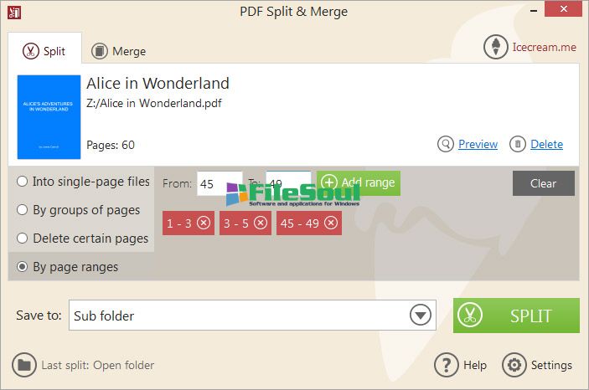
Task: Click the magnifier Preview icon
Action: click(446, 144)
